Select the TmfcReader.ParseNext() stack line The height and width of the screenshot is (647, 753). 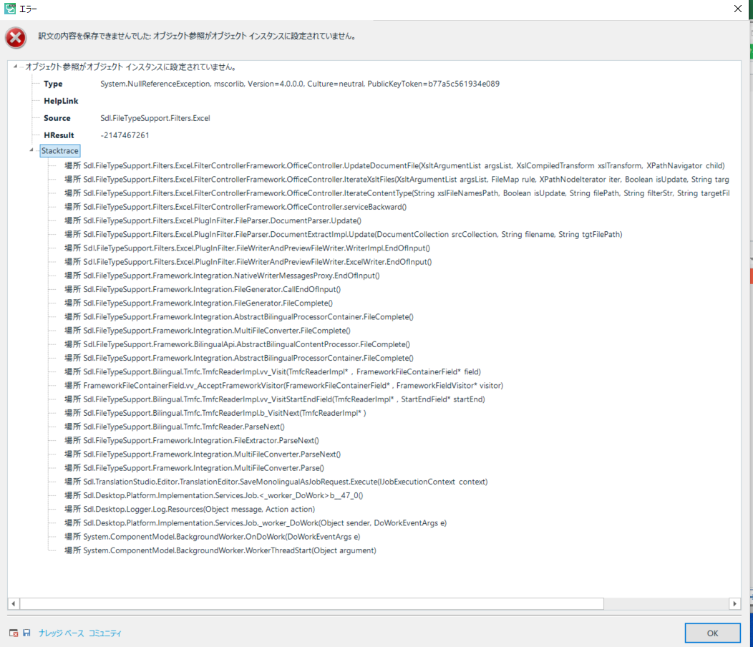pyautogui.click(x=175, y=427)
